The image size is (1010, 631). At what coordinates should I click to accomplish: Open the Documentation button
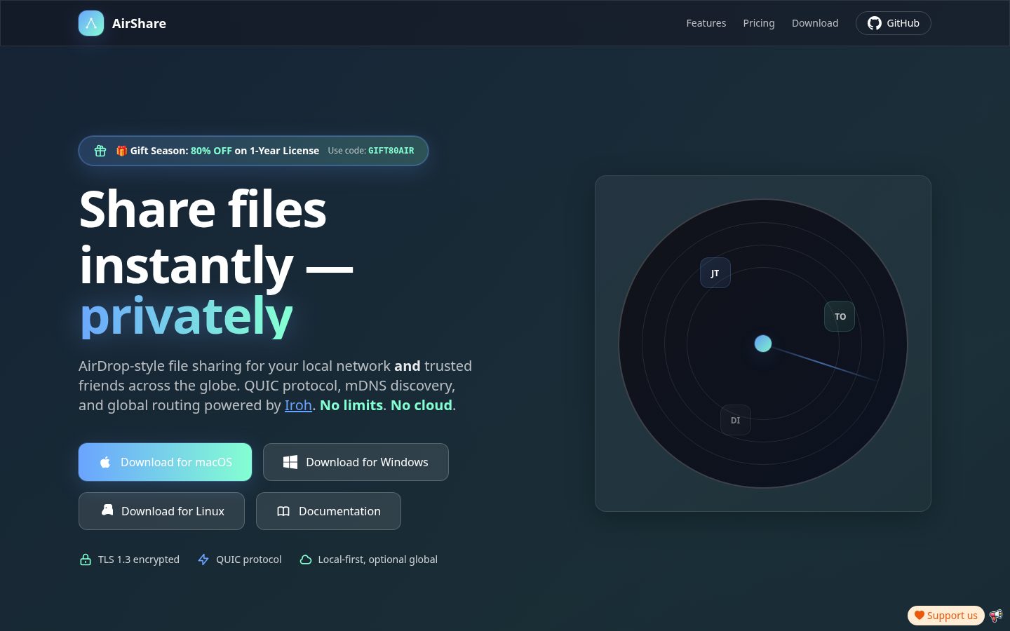pos(328,511)
